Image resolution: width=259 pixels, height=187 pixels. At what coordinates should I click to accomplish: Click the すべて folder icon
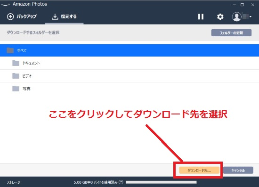point(10,50)
